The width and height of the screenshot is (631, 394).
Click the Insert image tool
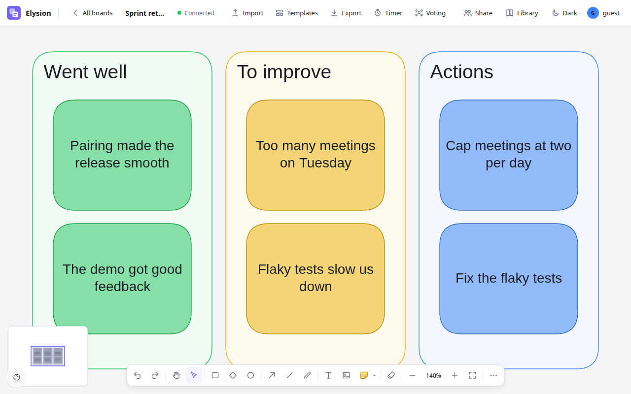point(346,375)
